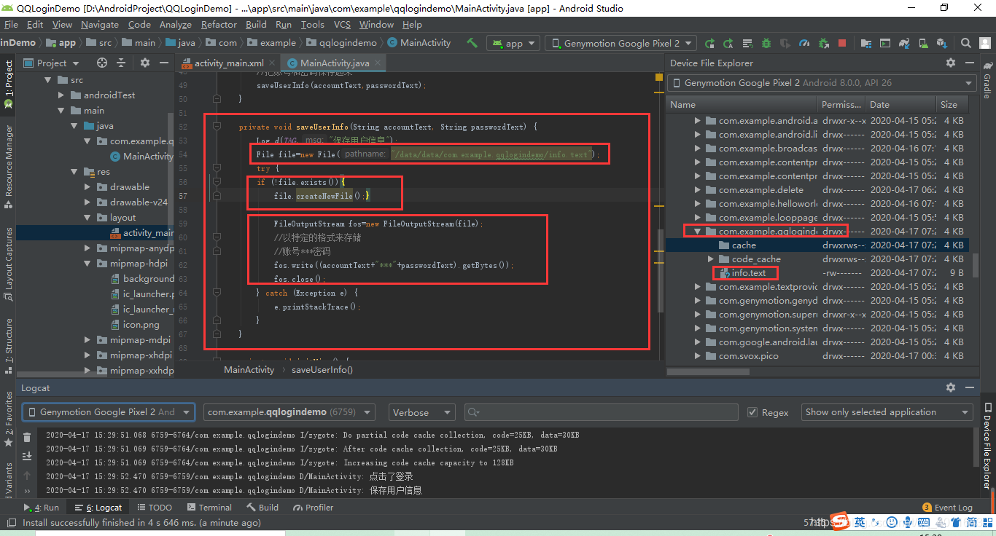The height and width of the screenshot is (536, 996).
Task: Toggle Device File Explorer side tab
Action: click(987, 446)
